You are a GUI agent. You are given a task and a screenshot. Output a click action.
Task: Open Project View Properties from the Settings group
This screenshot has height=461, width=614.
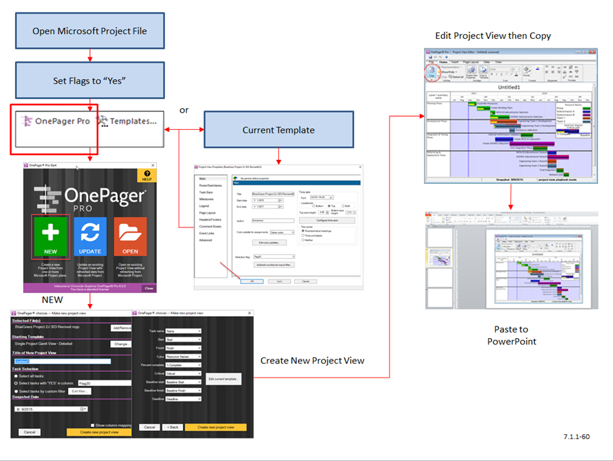pyautogui.click(x=472, y=70)
